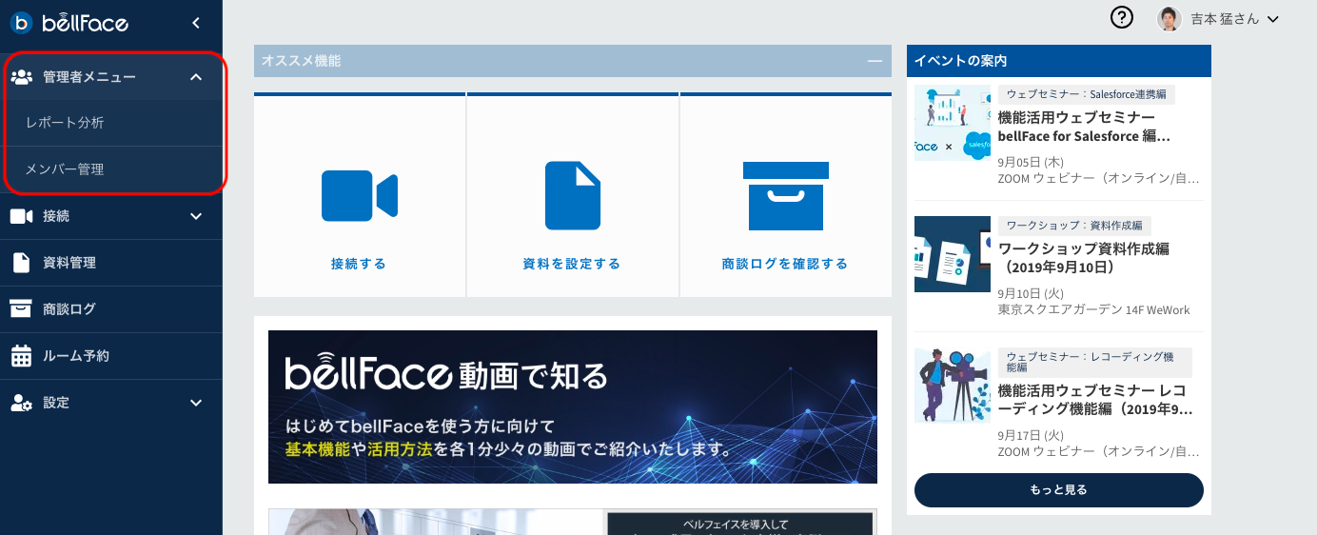Click the large archive box icon
Screen dimensions: 1317x535
click(x=786, y=196)
